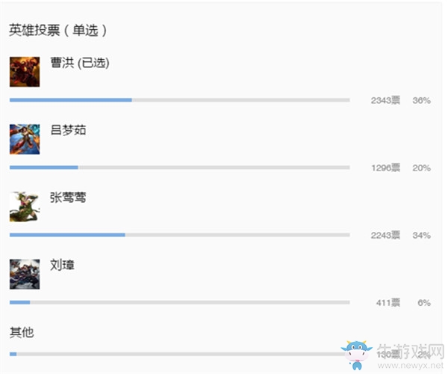Image resolution: width=448 pixels, height=374 pixels.
Task: Click the 曹洪 hero avatar
Action: [x=24, y=72]
